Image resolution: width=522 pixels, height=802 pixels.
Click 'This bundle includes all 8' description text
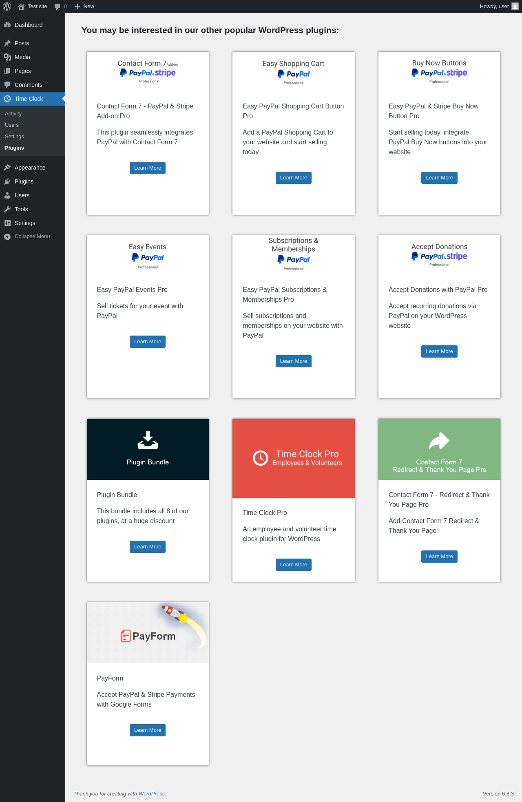point(143,516)
